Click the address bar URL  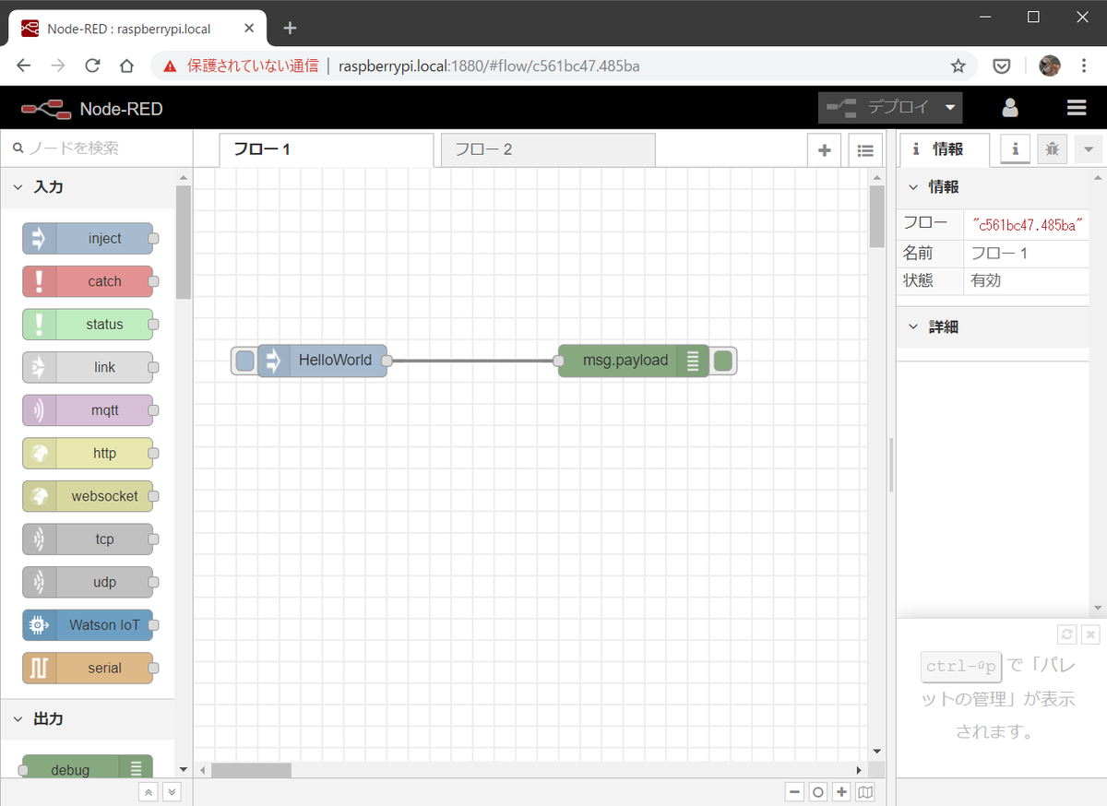489,66
